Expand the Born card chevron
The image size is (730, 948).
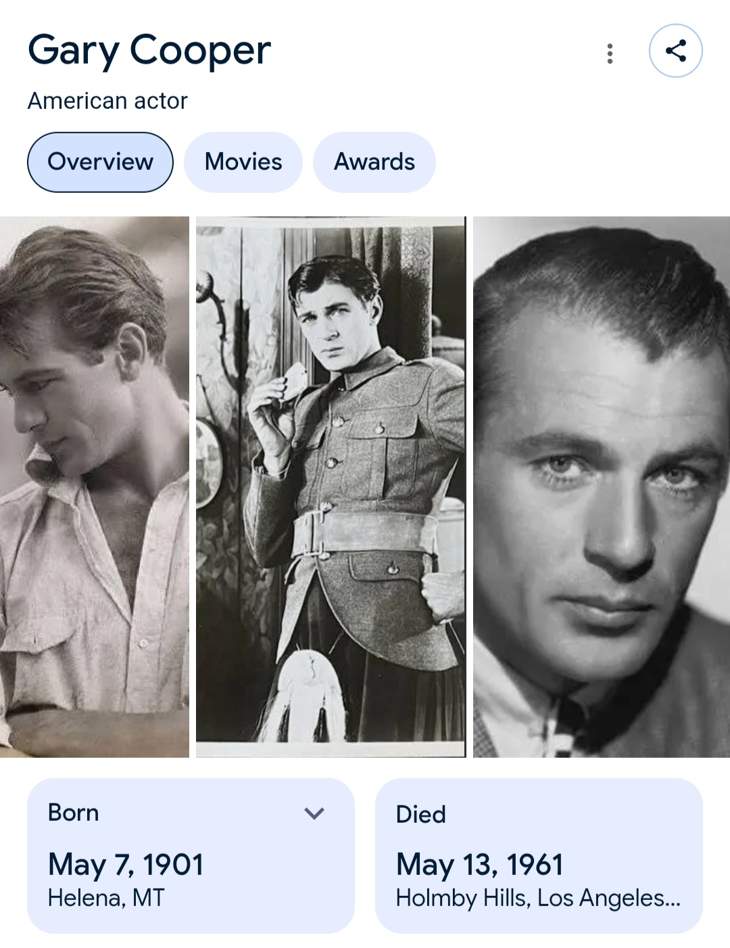(x=314, y=813)
